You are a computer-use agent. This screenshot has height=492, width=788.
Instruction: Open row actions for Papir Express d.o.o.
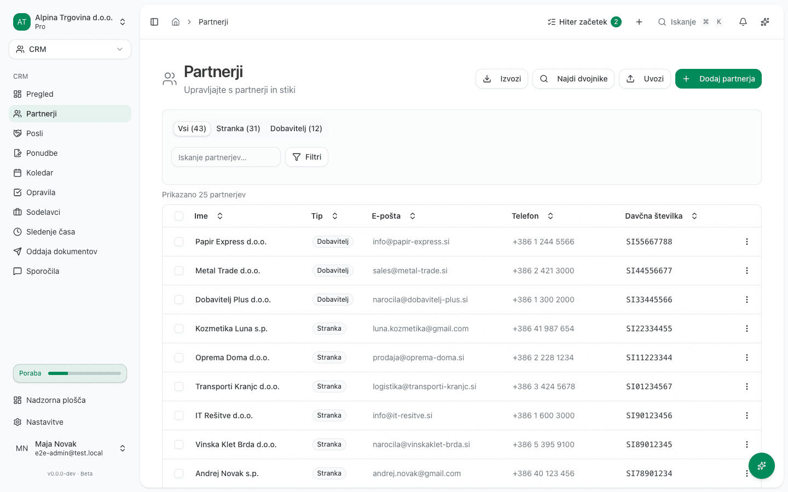(747, 242)
